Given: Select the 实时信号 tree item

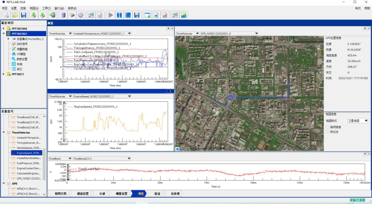Looking at the screenshot, I should click(x=22, y=44).
